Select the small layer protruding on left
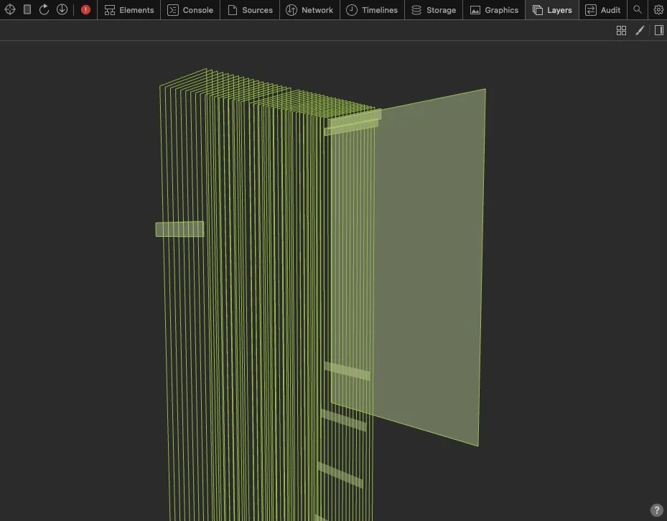This screenshot has height=521, width=667. click(x=179, y=229)
